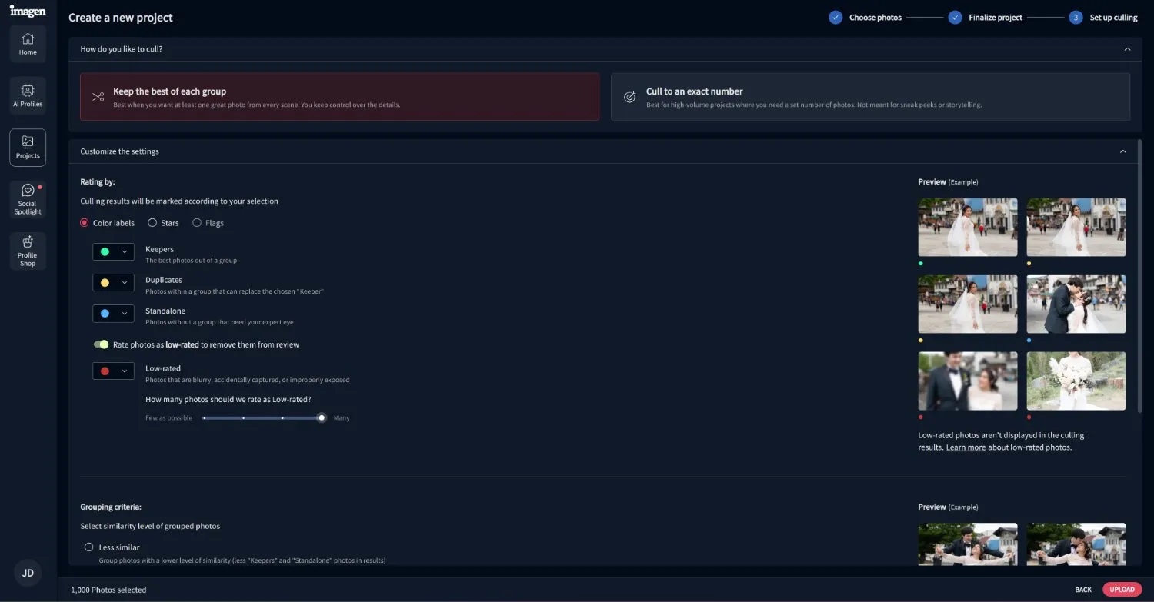
Task: Click the UPLOAD button
Action: coord(1122,589)
